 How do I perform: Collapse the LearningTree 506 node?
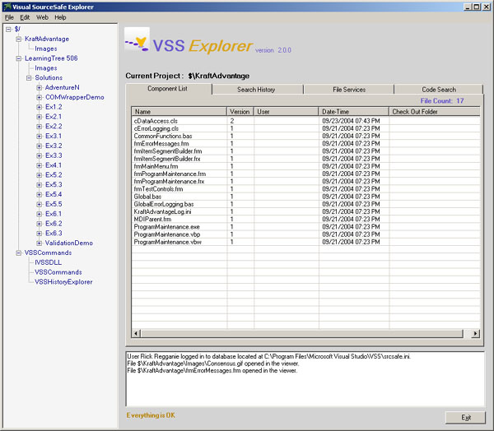19,58
